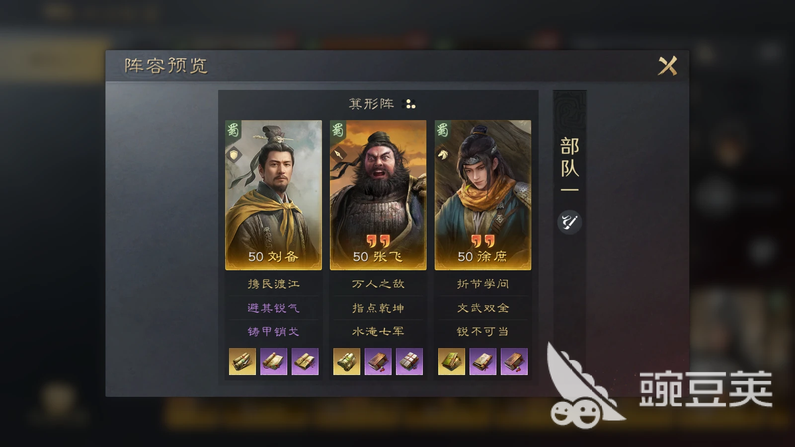Select the 刘备 hero portrait card
This screenshot has width=795, height=447.
(x=274, y=195)
